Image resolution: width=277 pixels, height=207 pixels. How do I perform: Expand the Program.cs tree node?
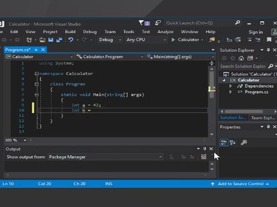click(x=230, y=92)
